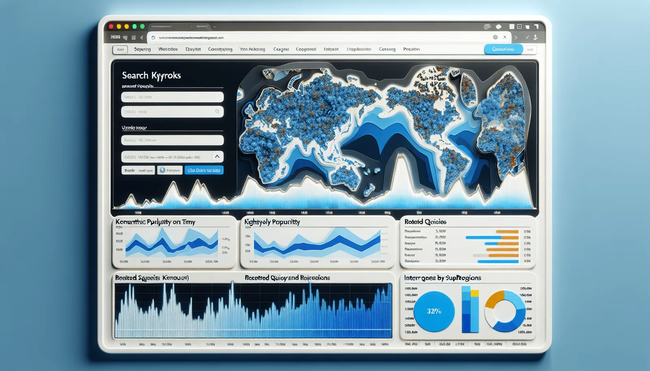Select the solid blue 32% circle chart
Image resolution: width=650 pixels, height=371 pixels.
[x=434, y=311]
